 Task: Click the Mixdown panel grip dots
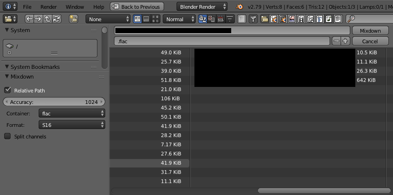point(101,77)
